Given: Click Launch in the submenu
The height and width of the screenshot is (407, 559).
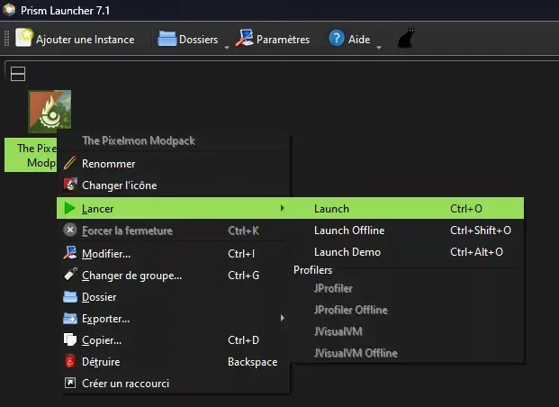Looking at the screenshot, I should point(407,208).
